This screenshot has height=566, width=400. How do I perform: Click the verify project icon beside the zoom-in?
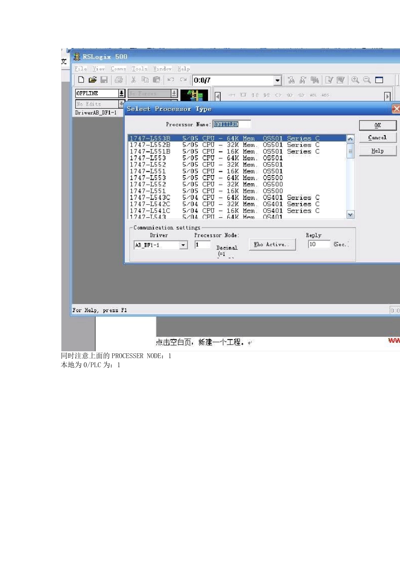pyautogui.click(x=341, y=80)
